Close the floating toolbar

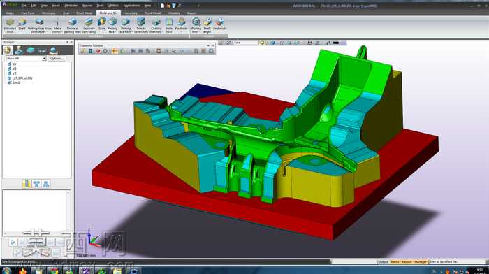213,45
